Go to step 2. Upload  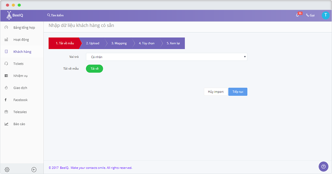tap(92, 43)
